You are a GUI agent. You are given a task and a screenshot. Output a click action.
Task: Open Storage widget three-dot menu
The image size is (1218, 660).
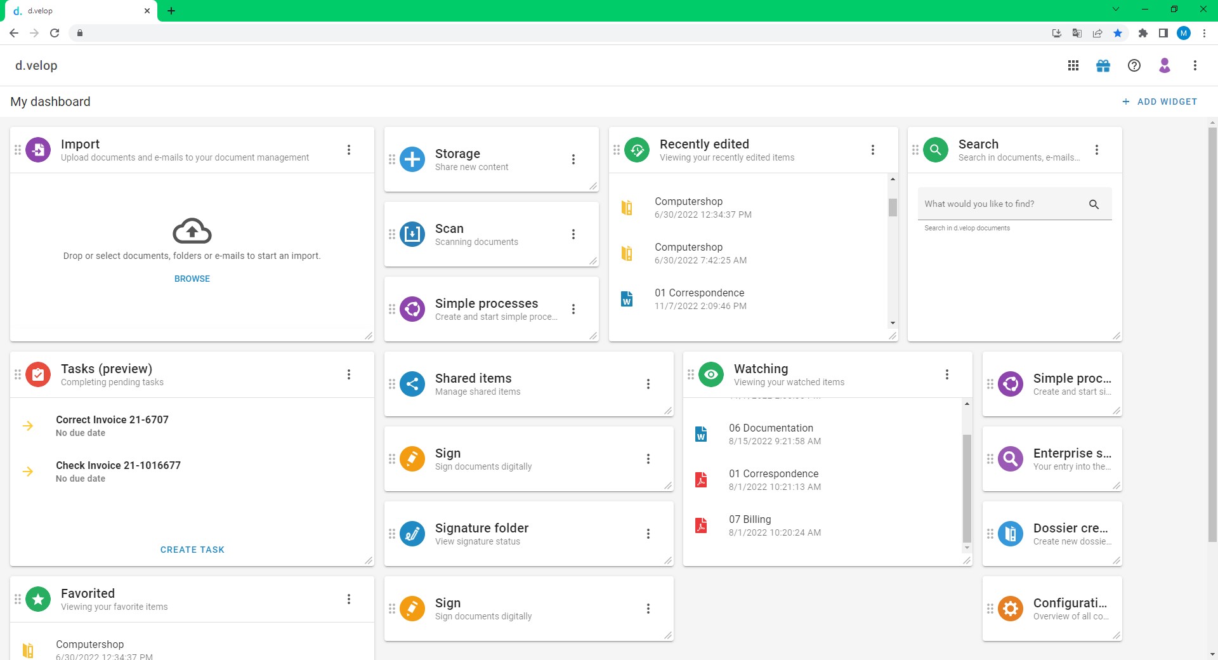[x=573, y=159]
